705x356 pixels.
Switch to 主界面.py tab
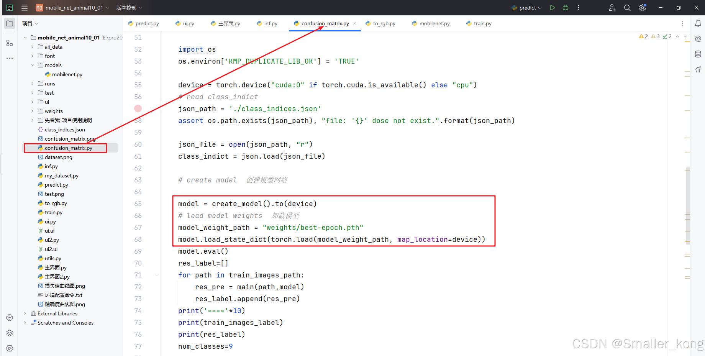pyautogui.click(x=225, y=23)
